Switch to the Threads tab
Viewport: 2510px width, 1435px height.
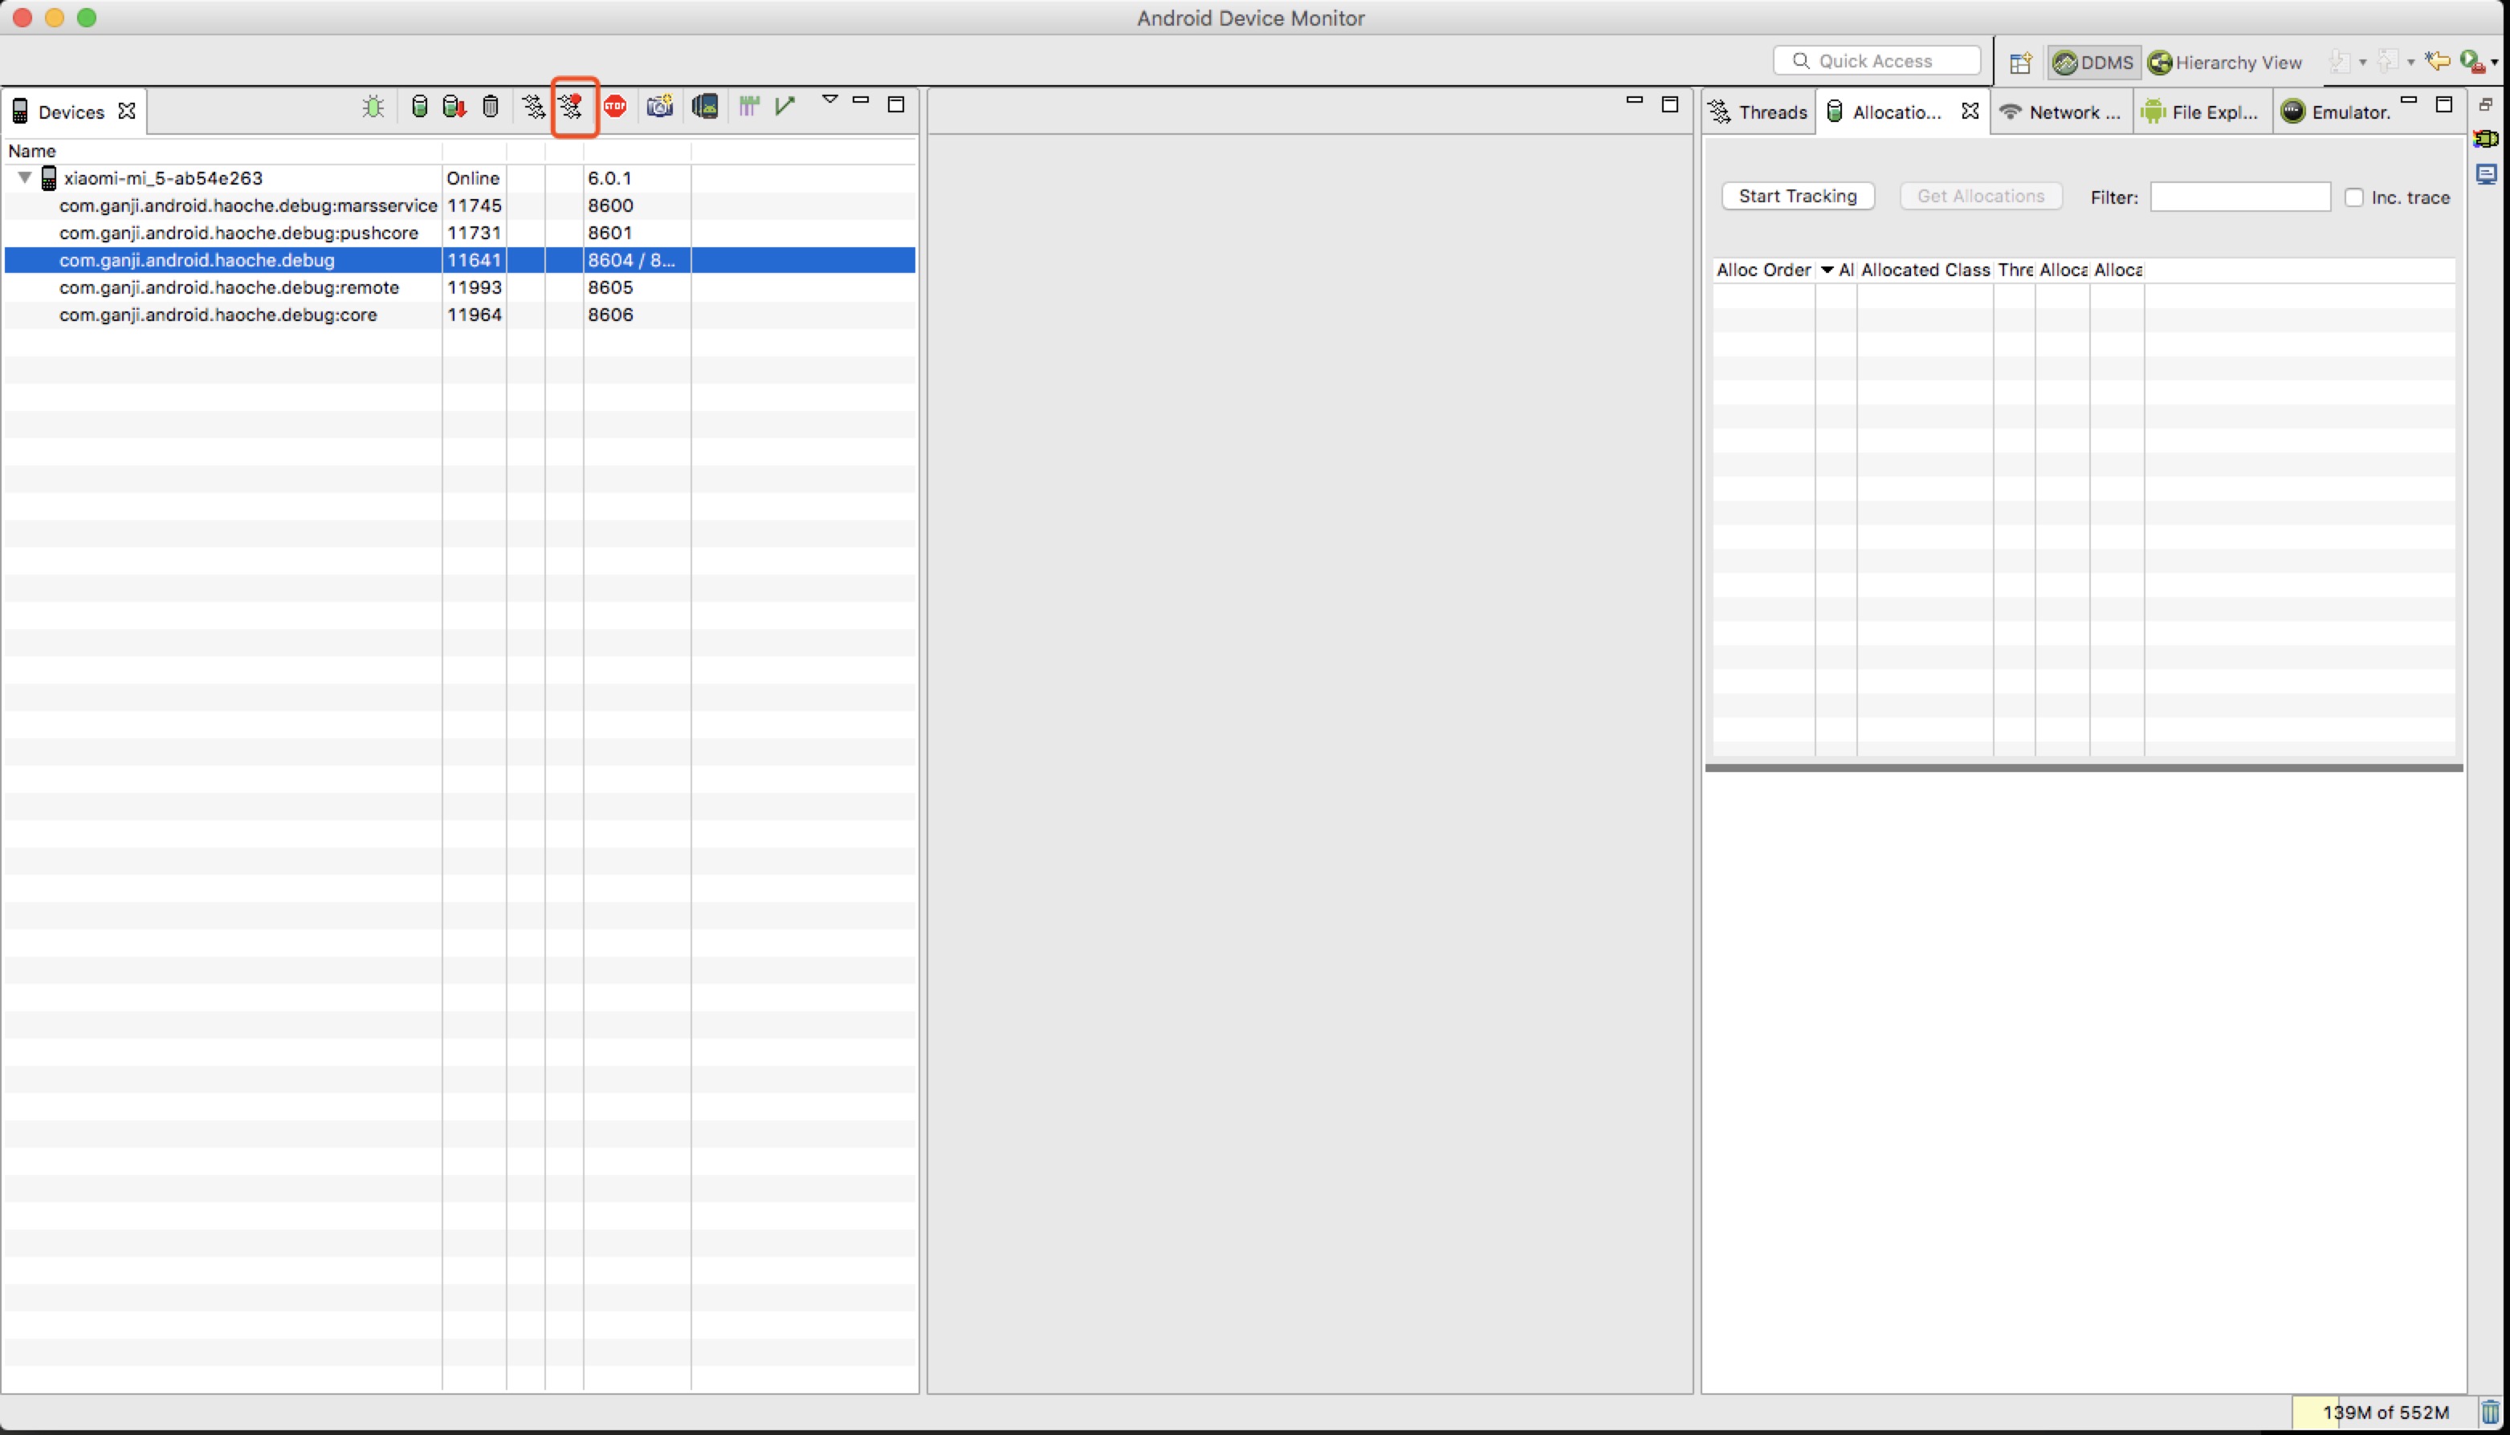coord(1760,112)
